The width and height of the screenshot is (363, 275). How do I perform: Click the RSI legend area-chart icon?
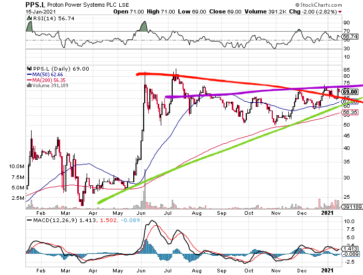coord(29,18)
